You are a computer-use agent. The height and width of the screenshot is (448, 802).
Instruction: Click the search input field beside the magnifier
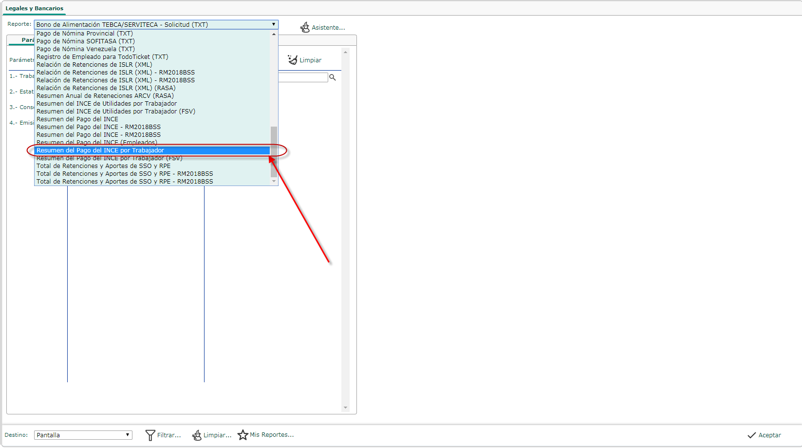click(x=303, y=77)
